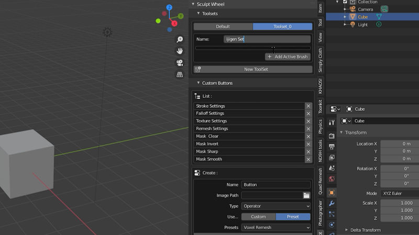Click the Cube mesh data icon in outliner
This screenshot has width=419, height=235.
(x=379, y=17)
